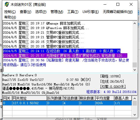140x120 pixels.
Task: Click the gateway table scroll-down arrow
Action: pos(135,115)
